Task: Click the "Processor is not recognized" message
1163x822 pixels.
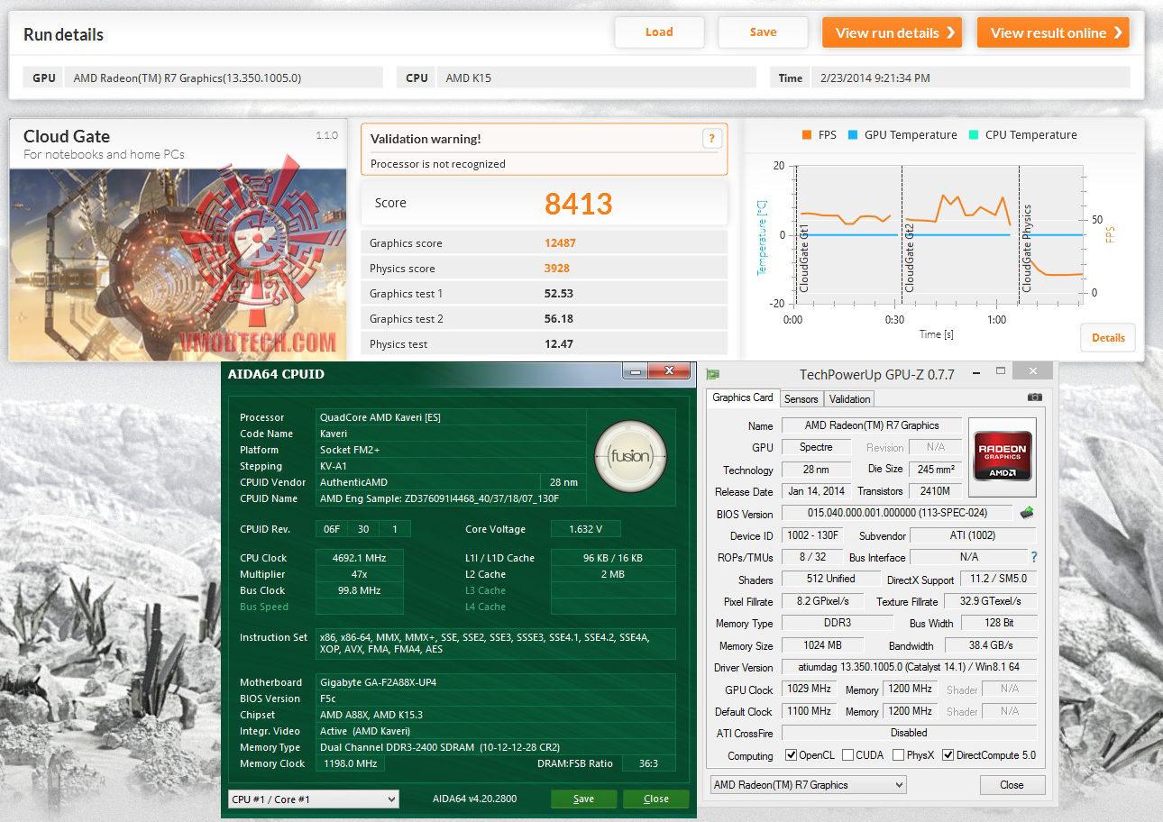Action: click(438, 164)
